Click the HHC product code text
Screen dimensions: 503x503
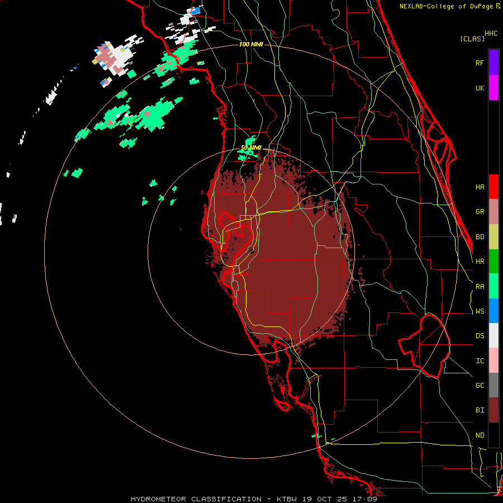(491, 34)
